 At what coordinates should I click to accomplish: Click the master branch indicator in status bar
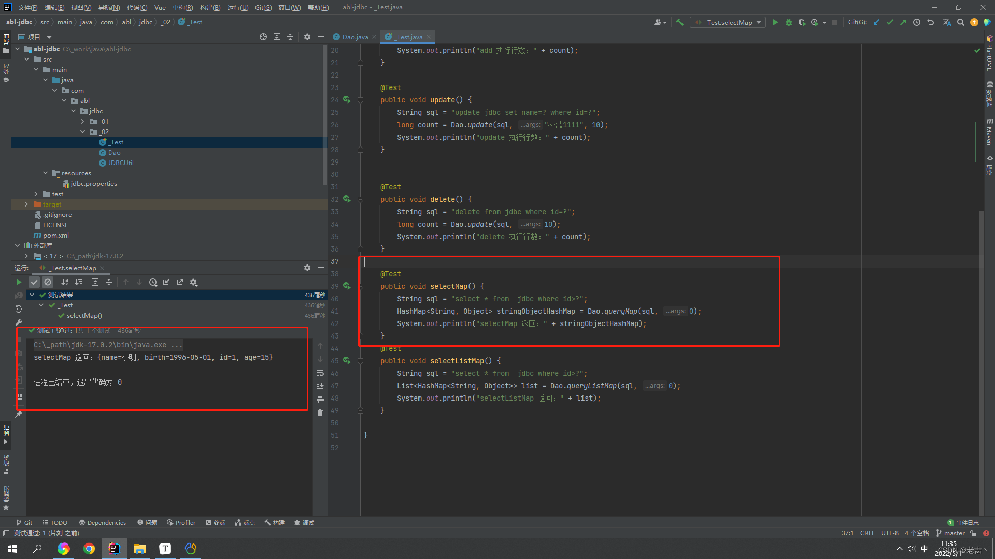(950, 533)
